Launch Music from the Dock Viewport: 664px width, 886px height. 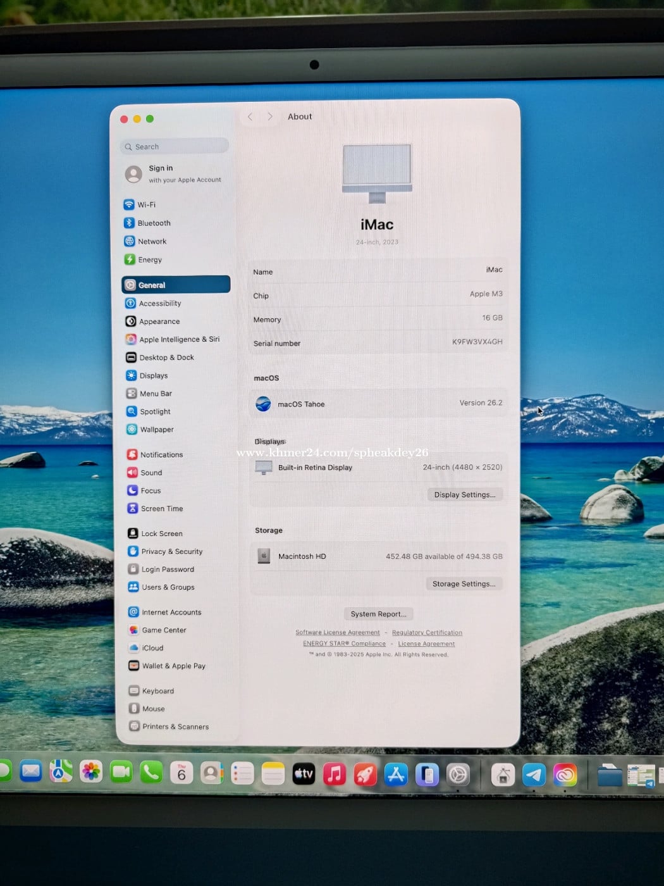[335, 774]
